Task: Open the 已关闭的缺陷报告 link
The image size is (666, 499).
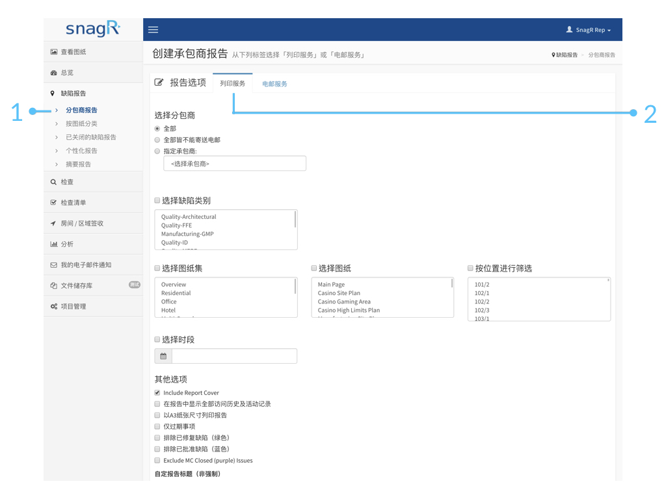Action: click(91, 138)
